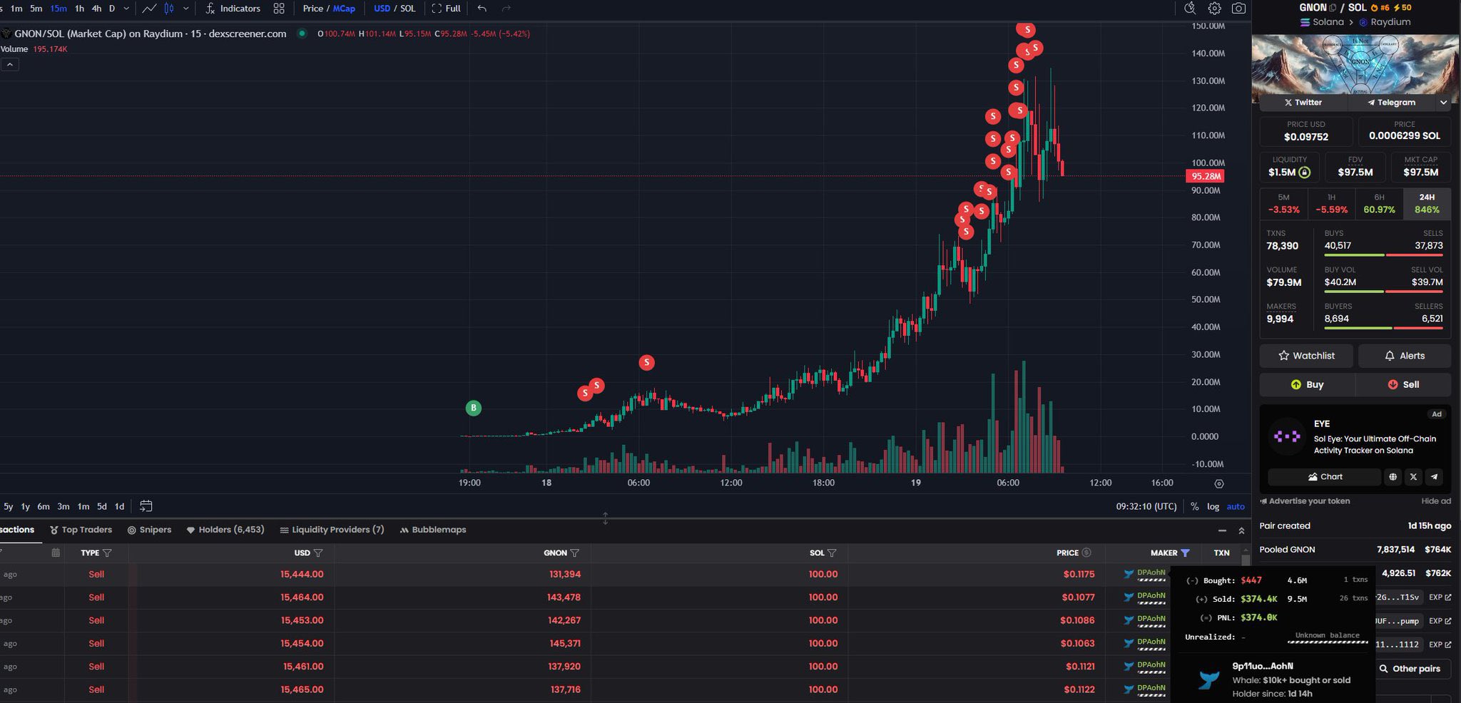This screenshot has height=703, width=1461.
Task: Open chart settings gear
Action: (x=1214, y=9)
